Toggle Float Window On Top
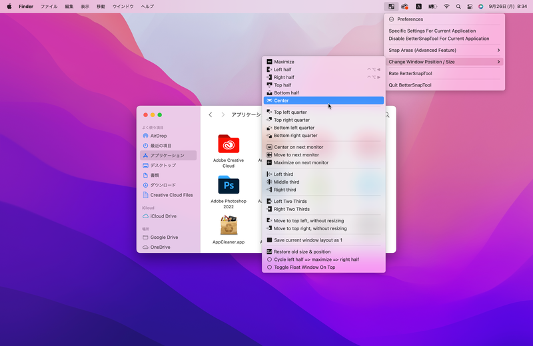533x346 pixels. (x=324, y=267)
